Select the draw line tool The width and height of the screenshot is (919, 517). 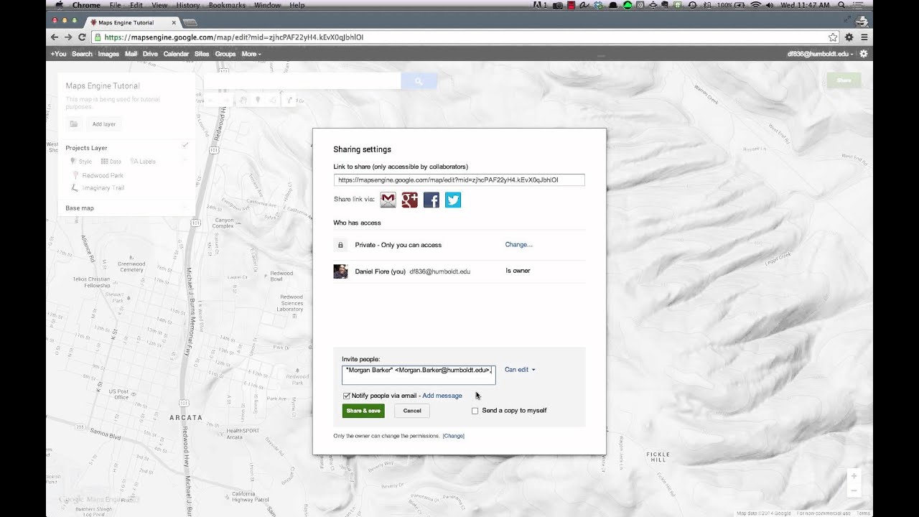click(273, 100)
